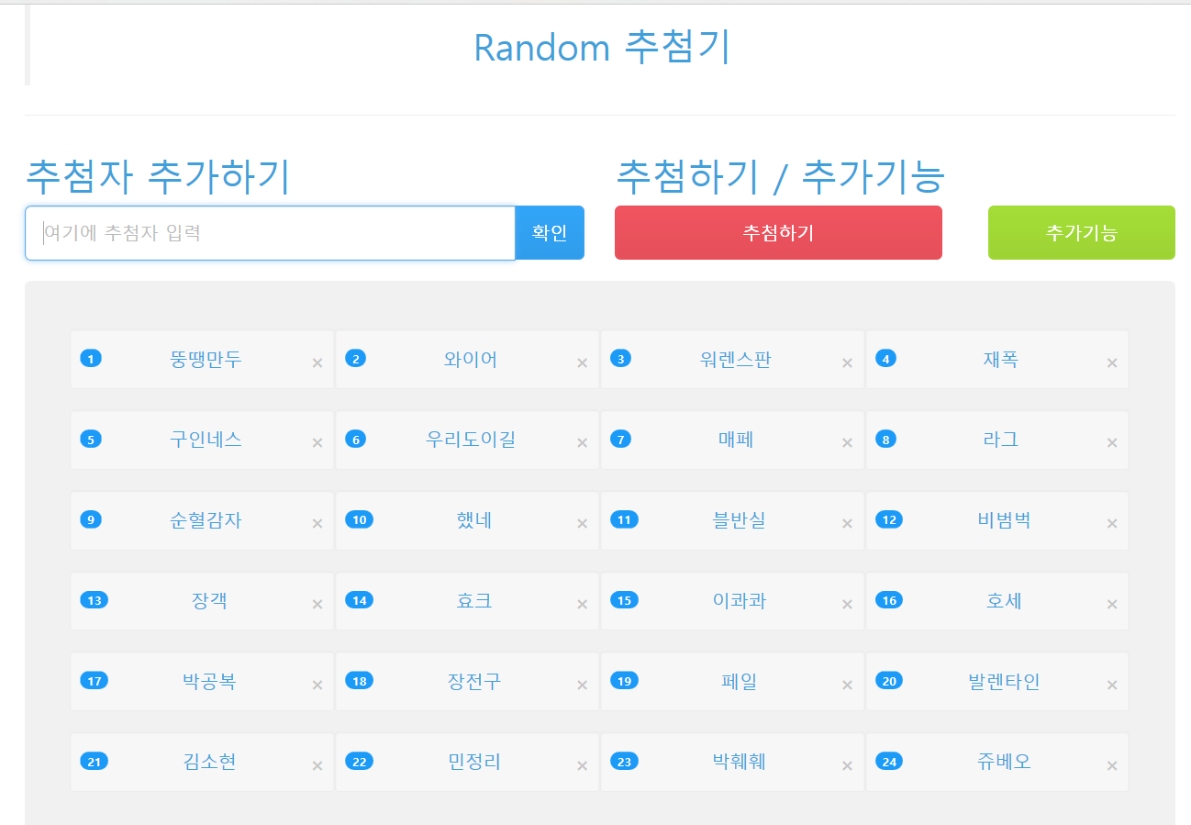Remove 재폭 entry via X icon
Viewport: 1191px width, 825px height.
tap(1112, 362)
